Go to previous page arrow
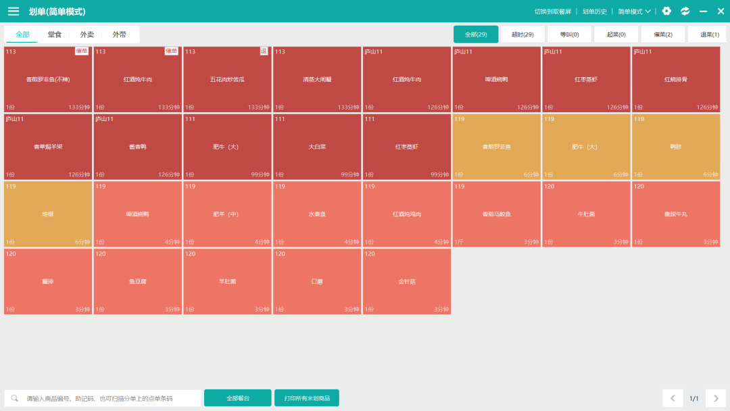This screenshot has width=730, height=411. pos(673,398)
